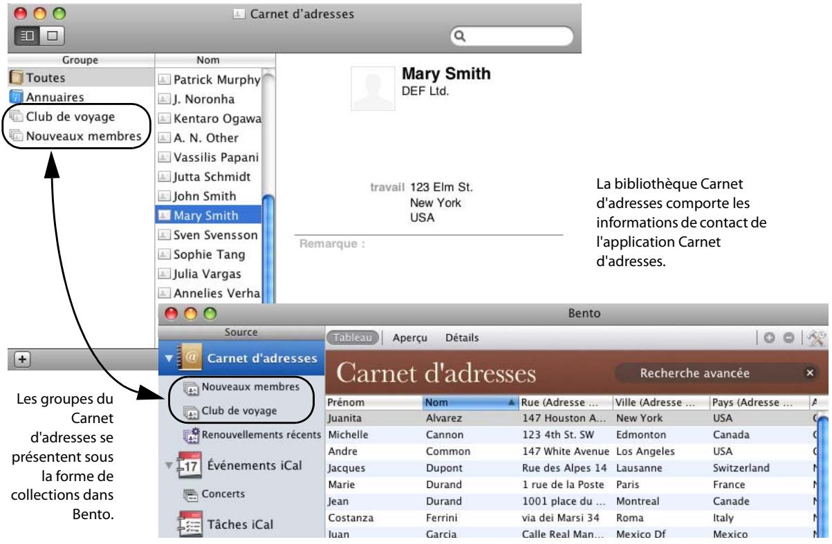Click the Renouvellements récents smart collection icon
Screen dimensions: 832x544
[x=190, y=435]
